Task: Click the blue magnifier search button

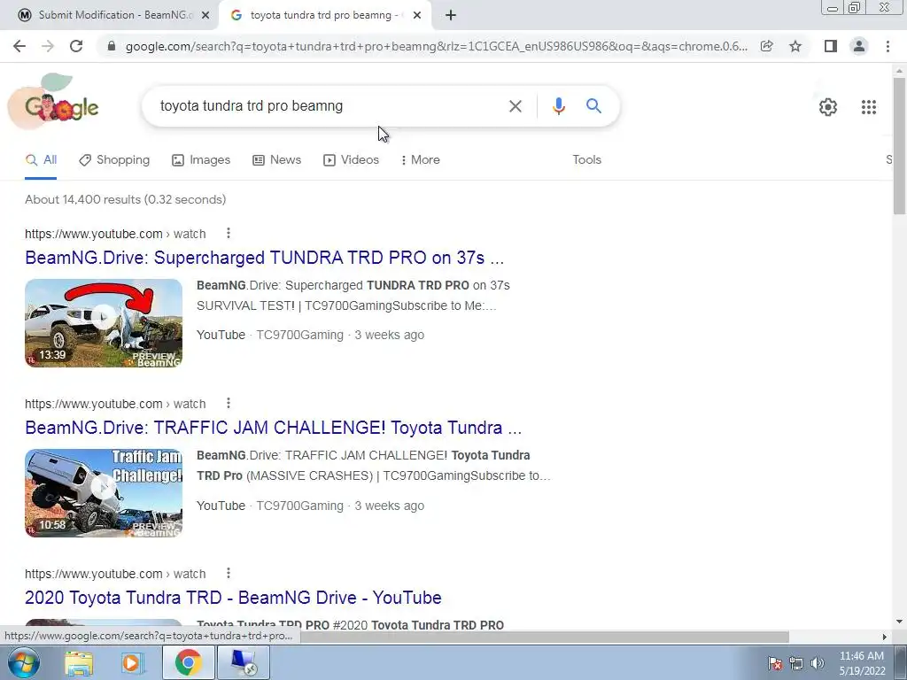Action: [593, 106]
